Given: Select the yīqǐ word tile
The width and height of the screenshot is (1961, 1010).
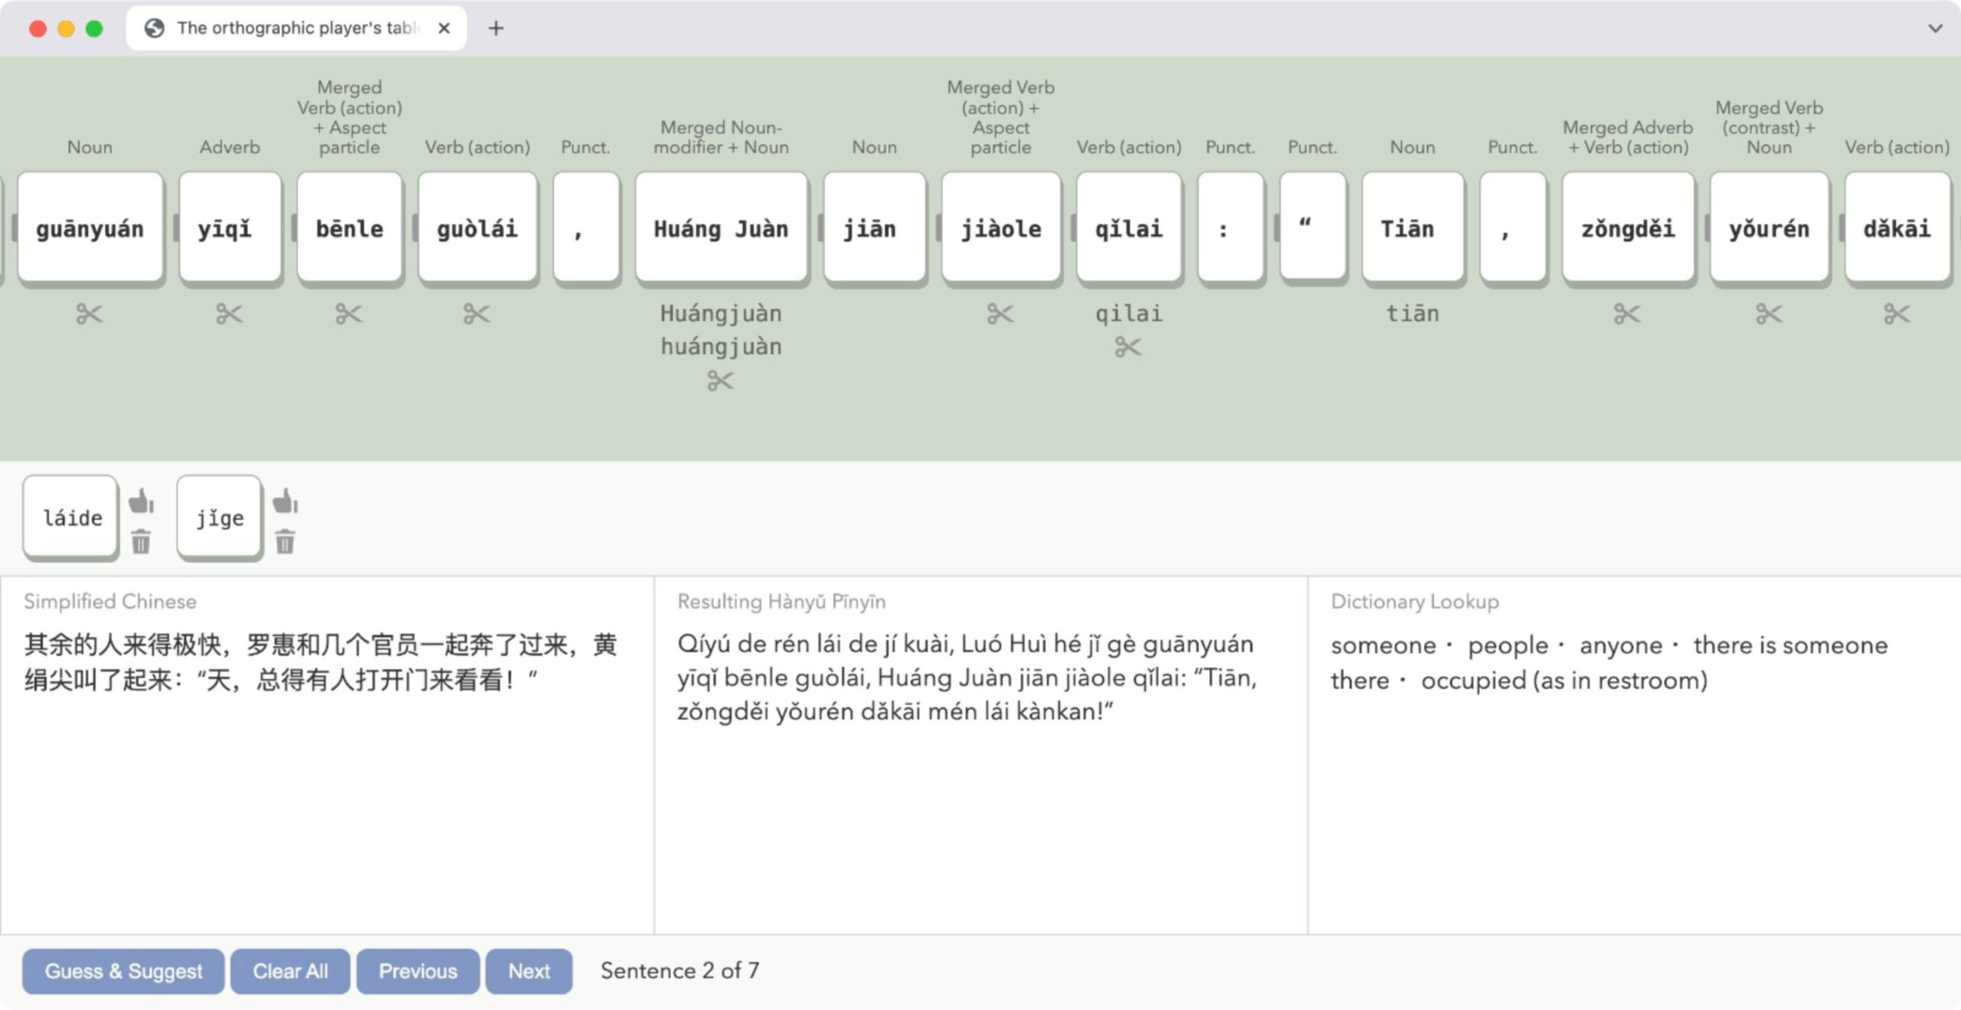Looking at the screenshot, I should [230, 228].
